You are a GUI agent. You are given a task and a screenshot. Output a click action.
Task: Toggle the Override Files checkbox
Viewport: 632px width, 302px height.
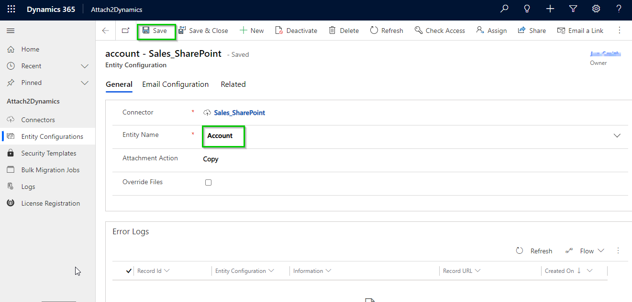point(208,182)
